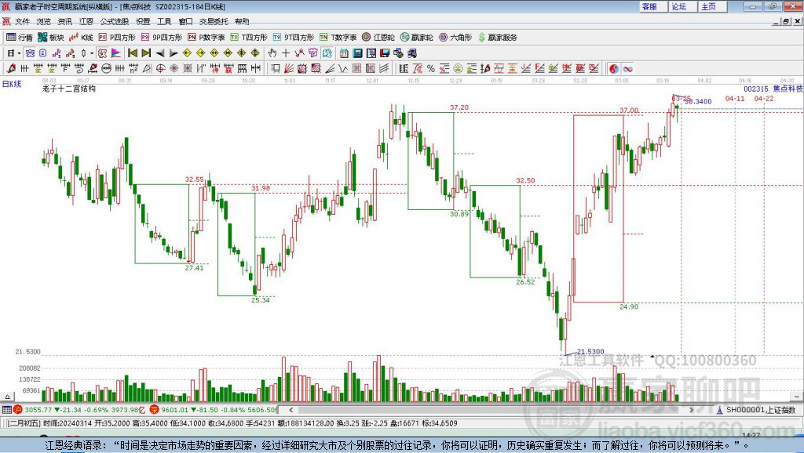Viewport: 804px width, 453px height.
Task: Click the 老子十二宫结构 label
Action: [x=69, y=89]
